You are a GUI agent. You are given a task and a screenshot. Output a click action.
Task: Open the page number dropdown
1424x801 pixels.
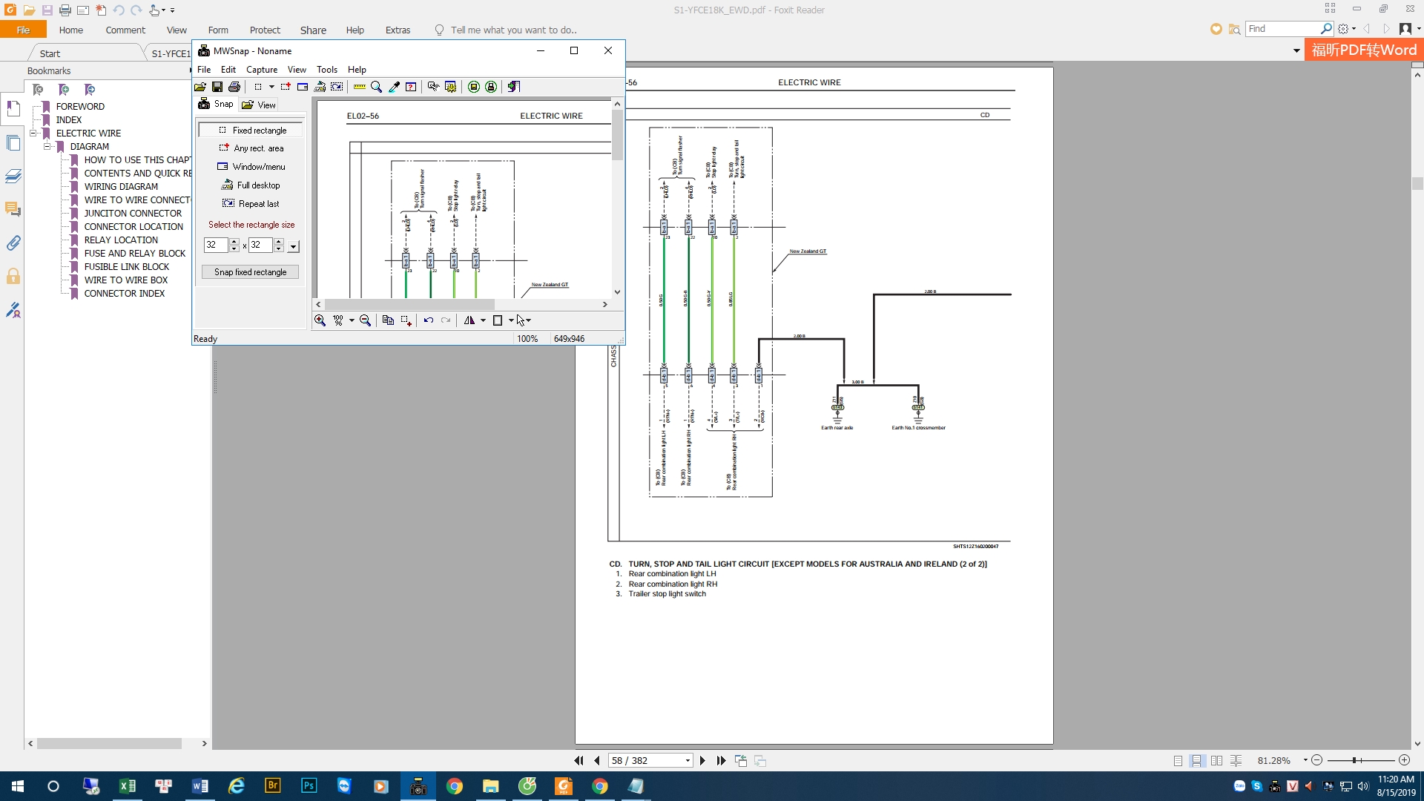coord(688,761)
